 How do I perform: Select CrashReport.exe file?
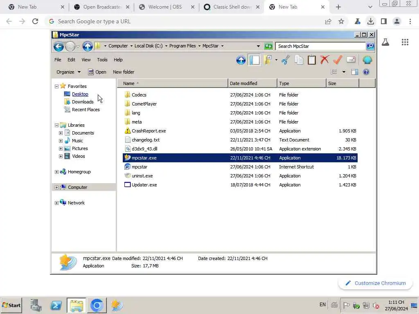(x=149, y=131)
